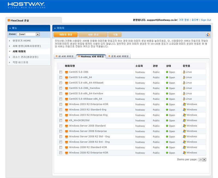This screenshot has width=218, height=178.
Task: Click the Linux penguin icon in the CentOS 5.6-Altibase-x86_64 row
Action: coord(184,99)
